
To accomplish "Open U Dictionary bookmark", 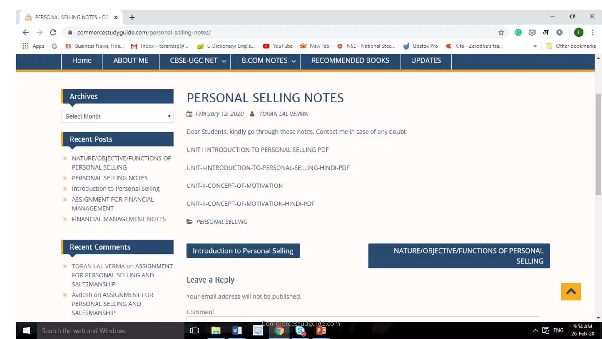I will coord(226,46).
